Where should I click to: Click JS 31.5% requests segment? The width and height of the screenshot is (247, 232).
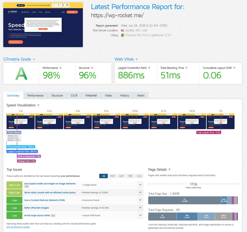pos(162,216)
